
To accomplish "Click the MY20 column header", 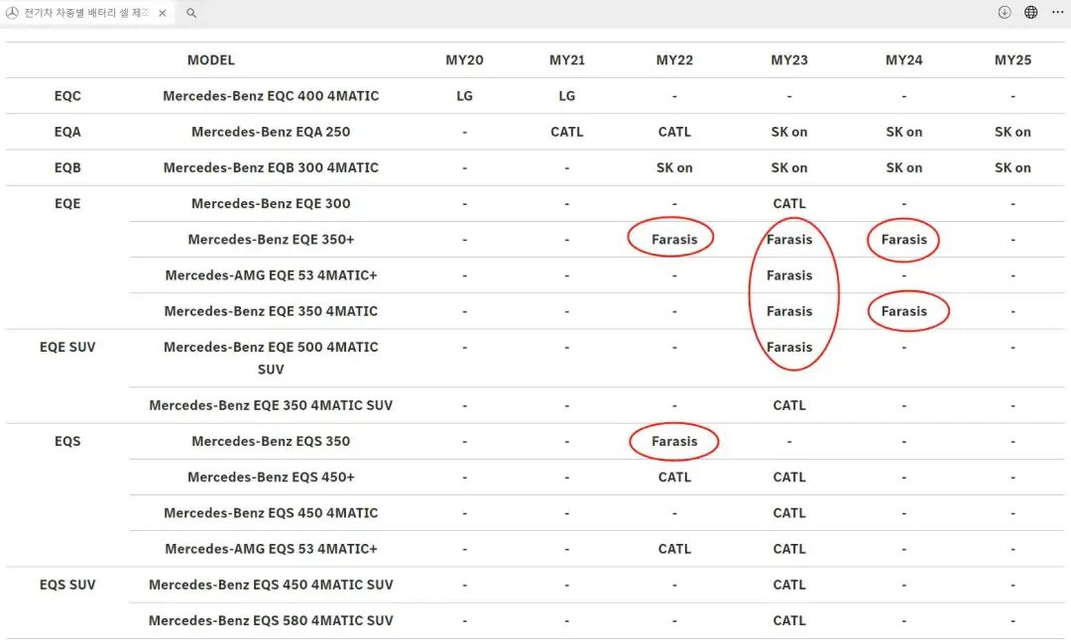I will (464, 60).
